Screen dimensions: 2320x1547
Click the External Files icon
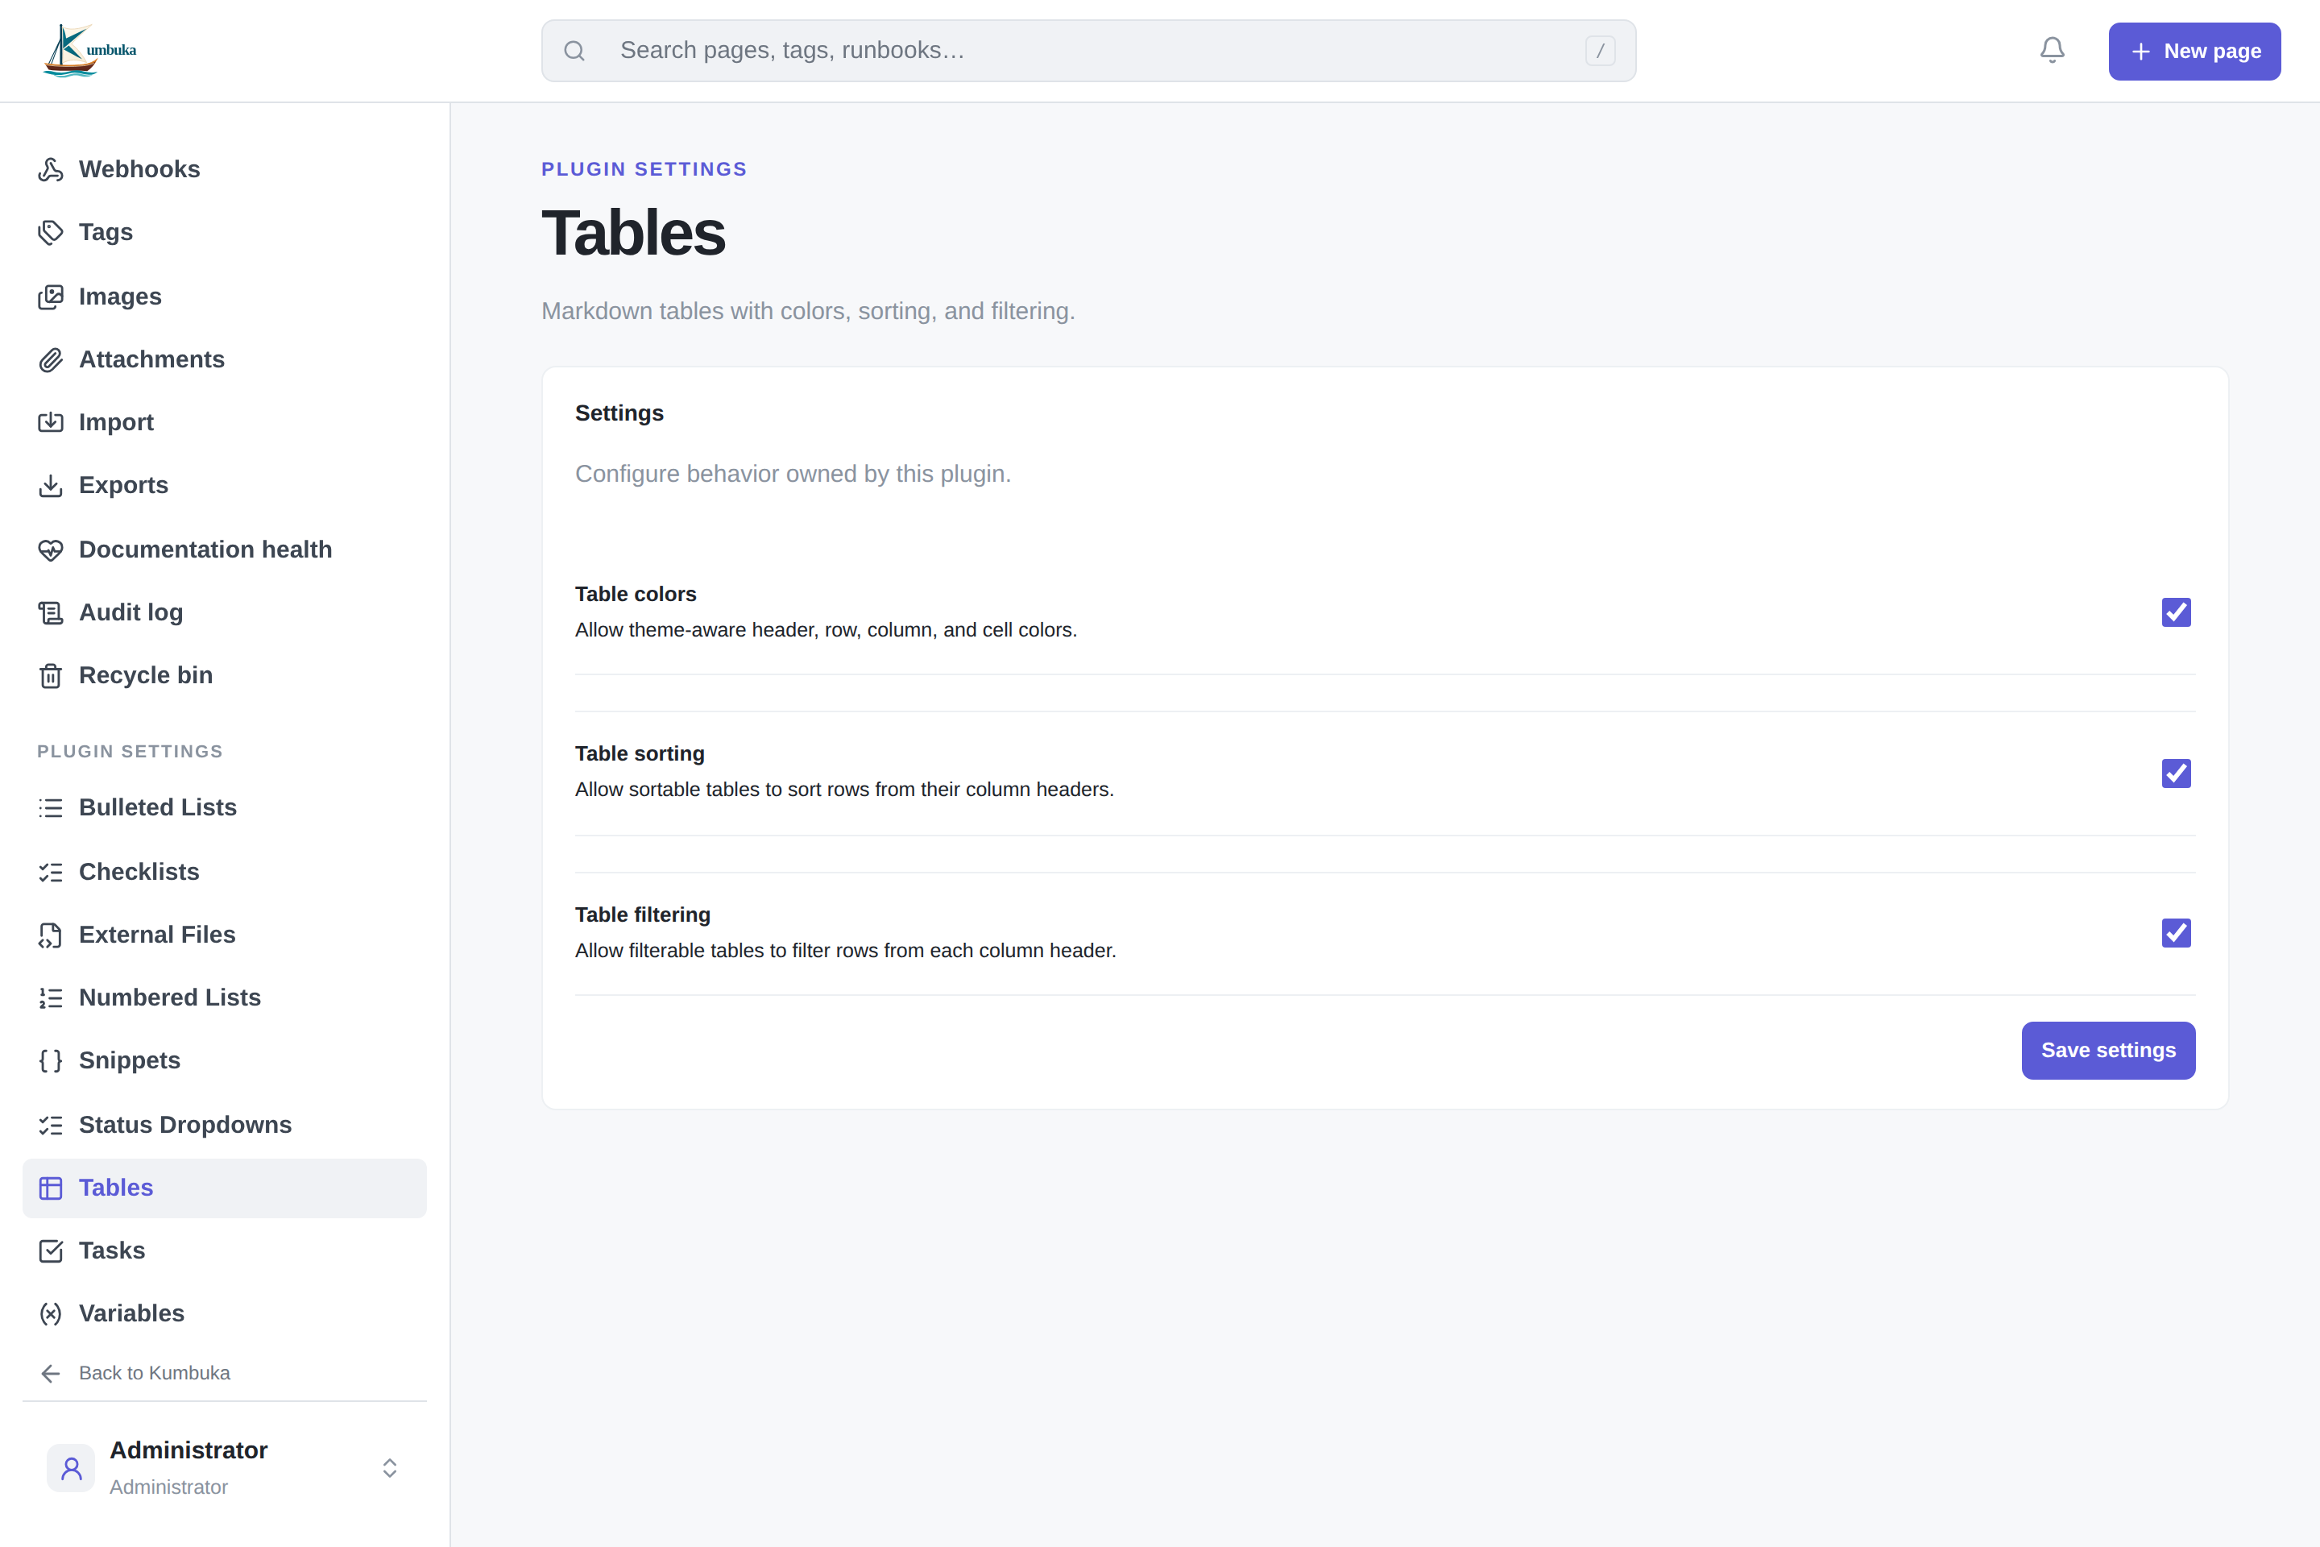click(50, 935)
